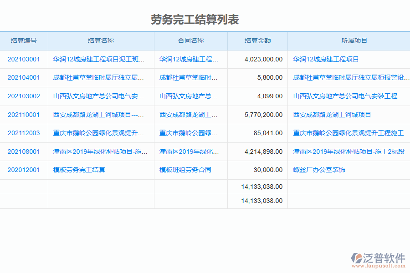The image size is (410, 273).
Task: Click the 结算金额 column header
Action: (257, 40)
